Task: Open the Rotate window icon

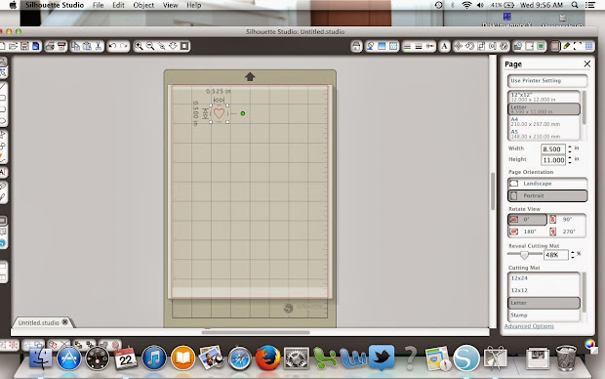Action: (x=469, y=47)
